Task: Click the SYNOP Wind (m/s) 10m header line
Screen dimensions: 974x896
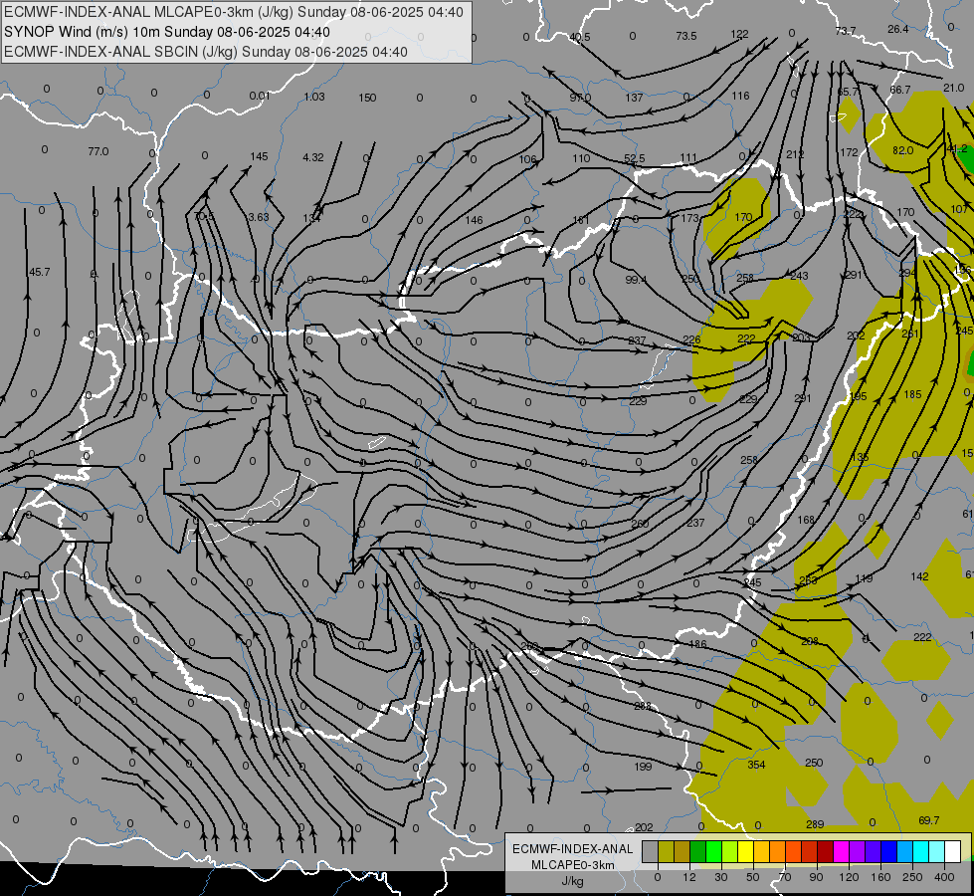Action: click(x=167, y=32)
